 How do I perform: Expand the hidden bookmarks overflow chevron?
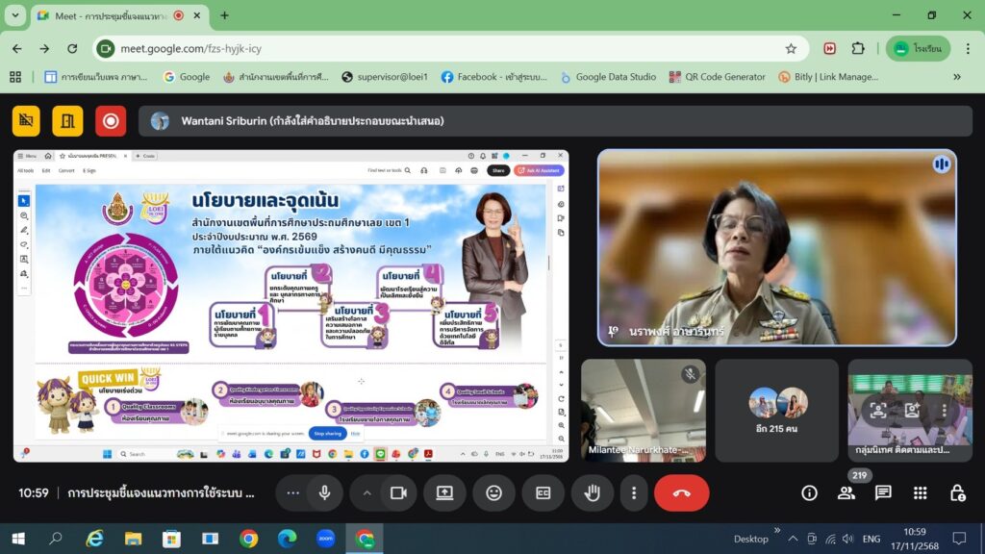(x=957, y=77)
